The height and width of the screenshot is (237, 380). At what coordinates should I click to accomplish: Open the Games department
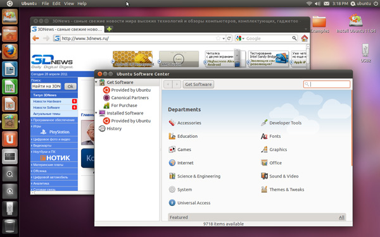click(x=180, y=149)
